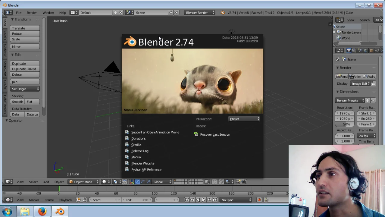Toggle automatic keyframe record button

(259, 200)
